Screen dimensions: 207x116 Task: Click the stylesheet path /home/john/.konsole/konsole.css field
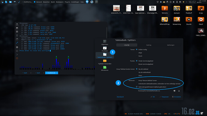coord(155,91)
